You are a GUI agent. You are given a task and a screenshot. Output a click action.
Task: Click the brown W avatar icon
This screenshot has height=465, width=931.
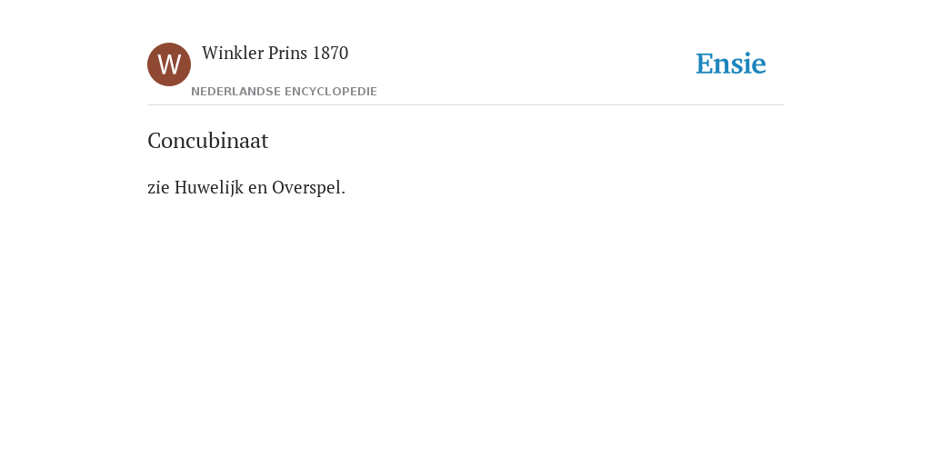click(169, 64)
